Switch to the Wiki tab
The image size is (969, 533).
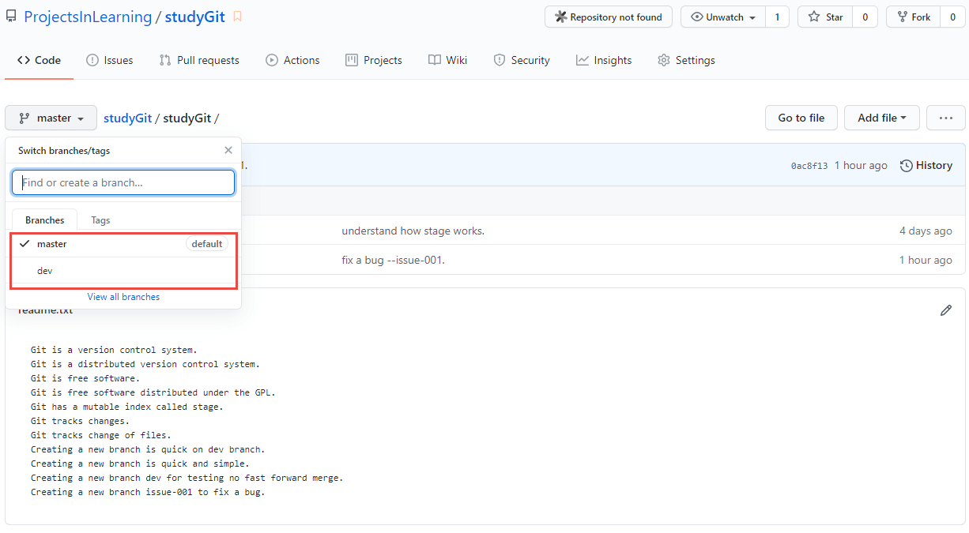coord(447,60)
